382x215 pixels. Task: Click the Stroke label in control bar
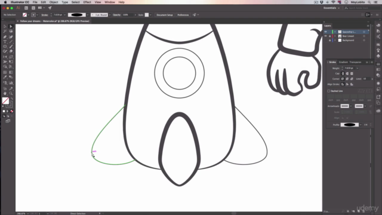[45, 15]
